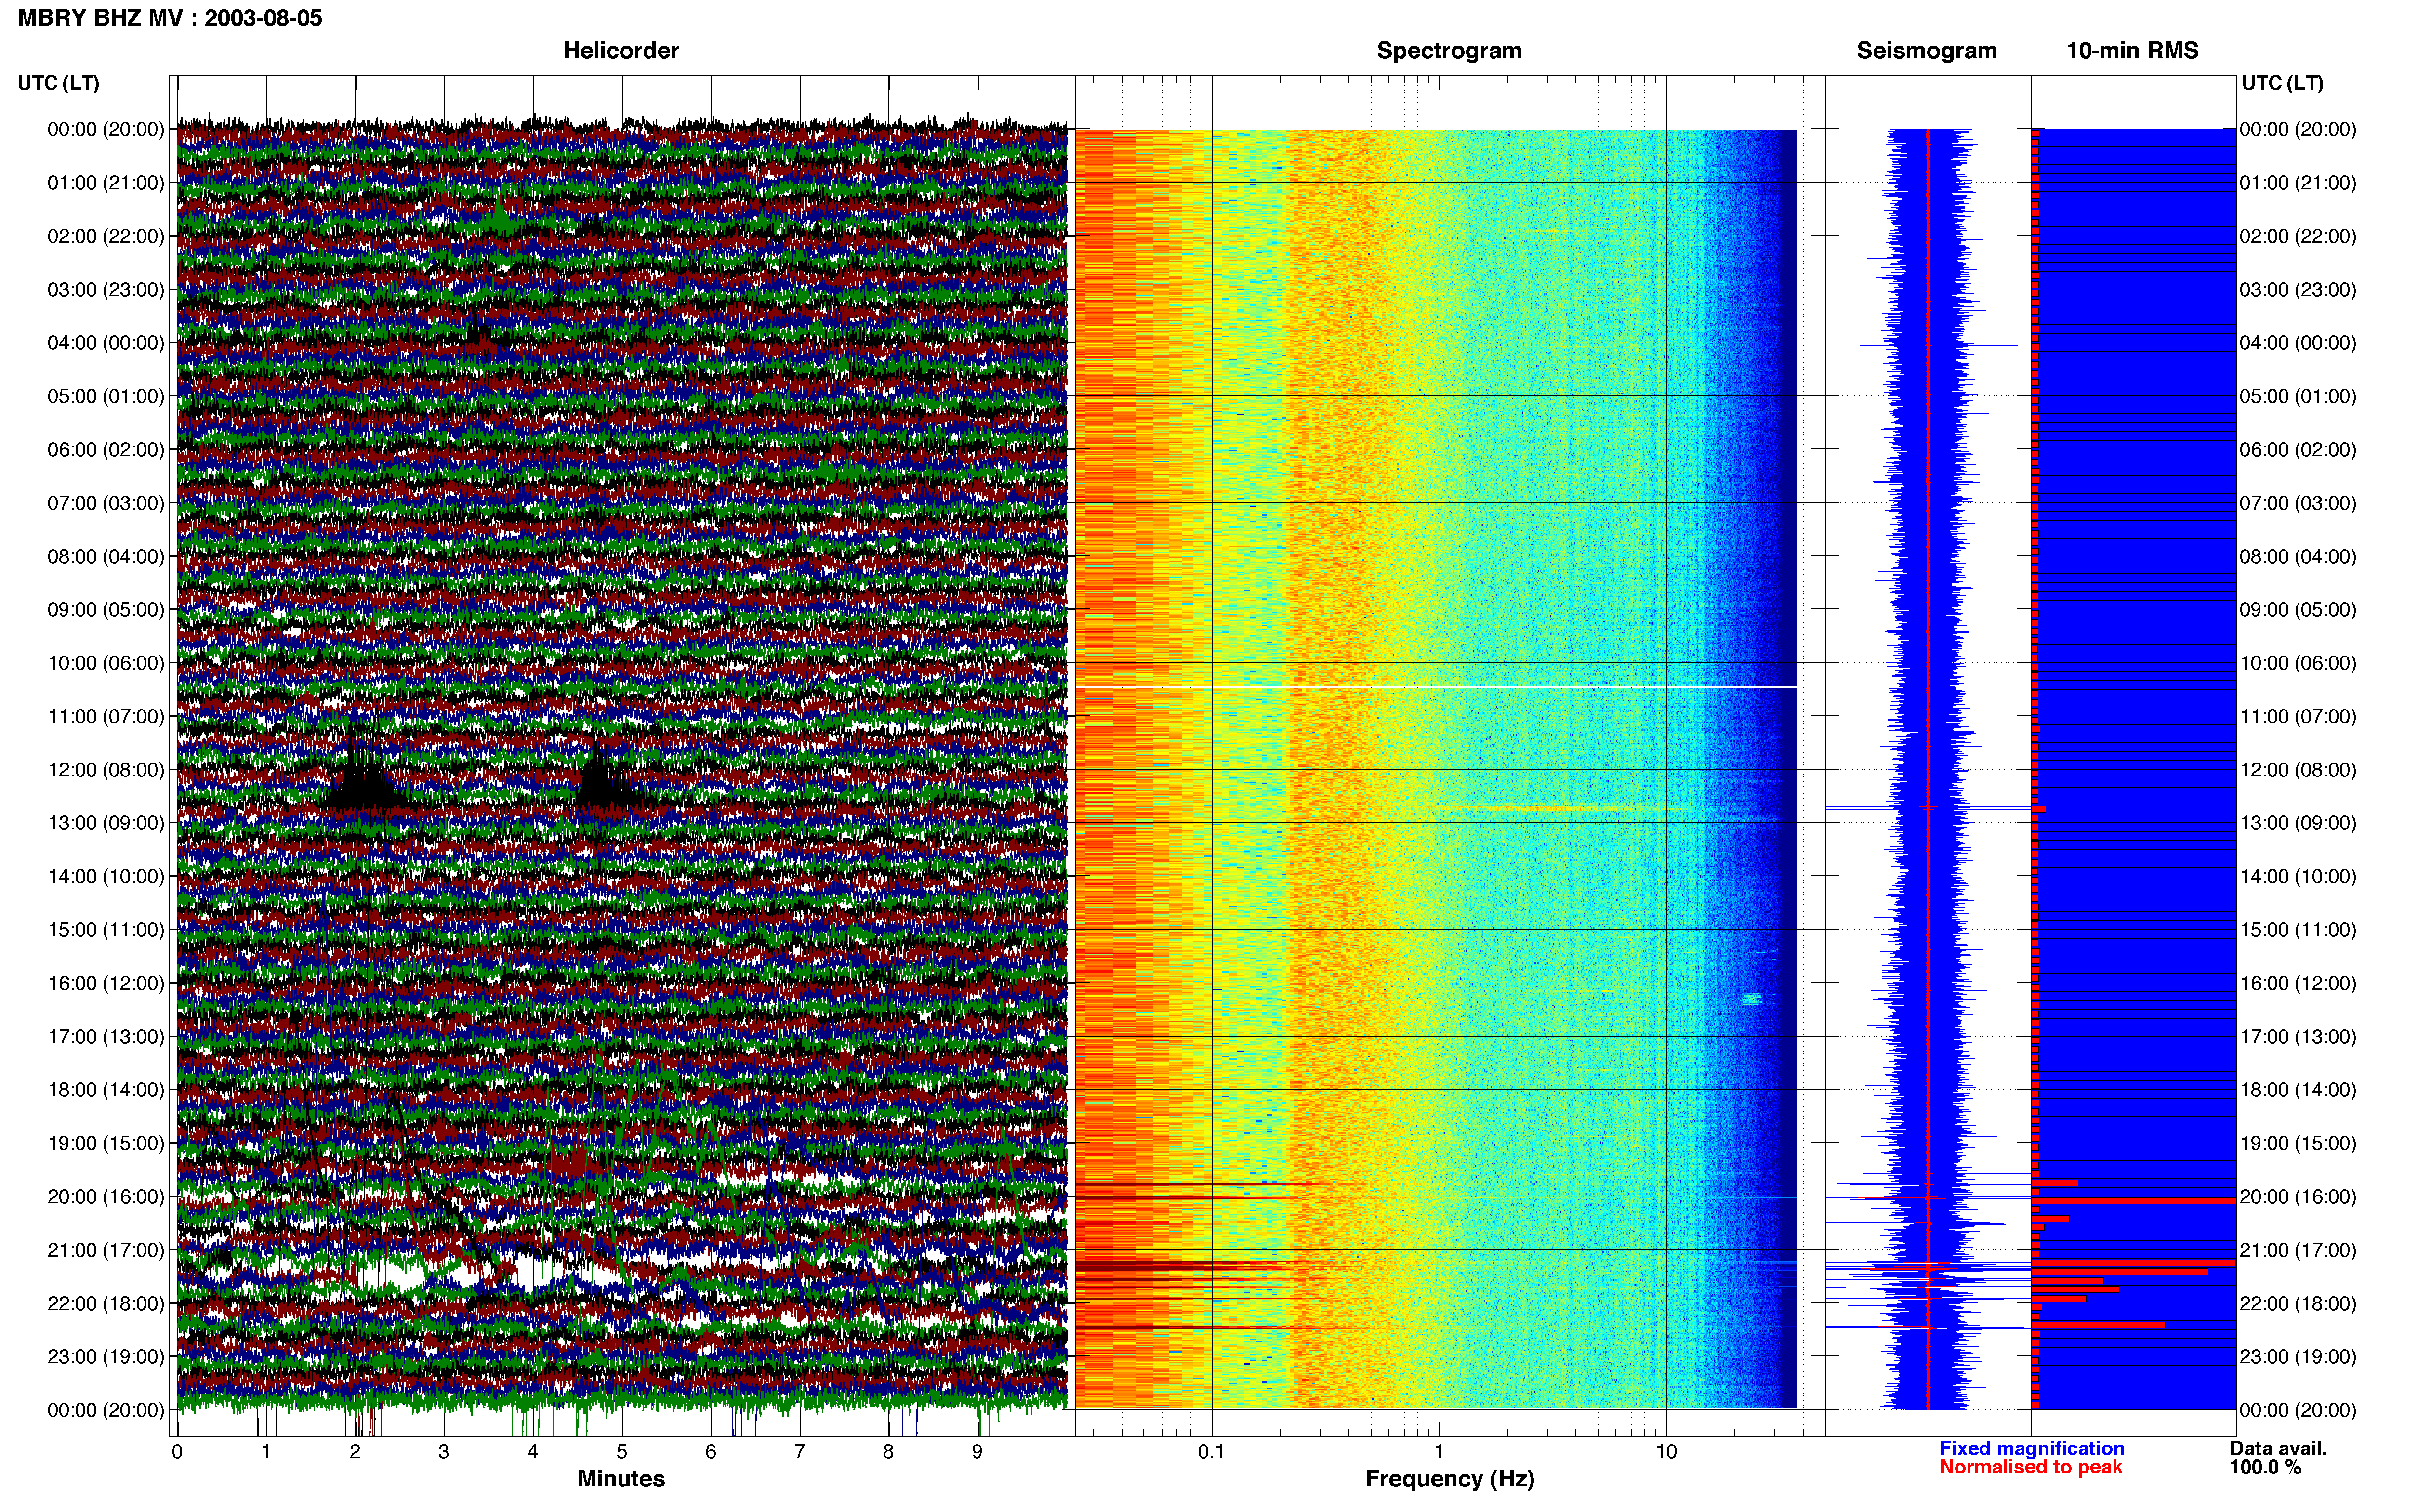This screenshot has height=1512, width=2418.
Task: Click the left 'UTC (LT)' axis label
Action: 58,83
